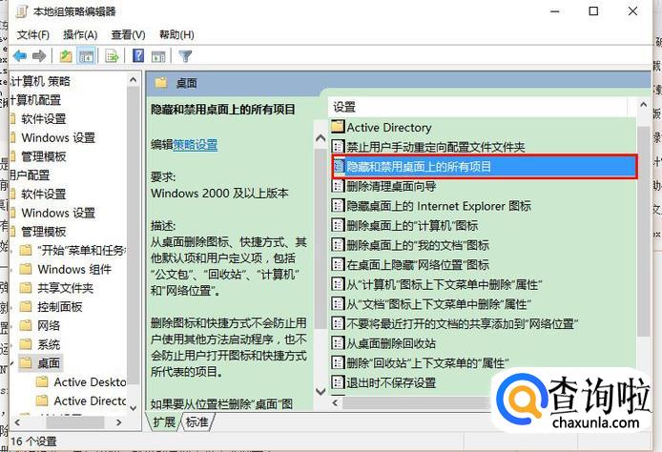662x452 pixels.
Task: Switch to the 扩展 tab
Action: coord(164,421)
